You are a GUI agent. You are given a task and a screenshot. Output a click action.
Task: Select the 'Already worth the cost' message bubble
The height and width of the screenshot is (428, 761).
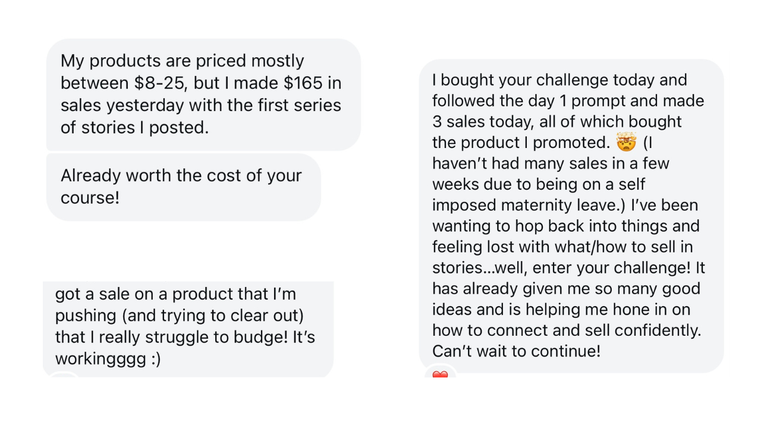pyautogui.click(x=184, y=187)
